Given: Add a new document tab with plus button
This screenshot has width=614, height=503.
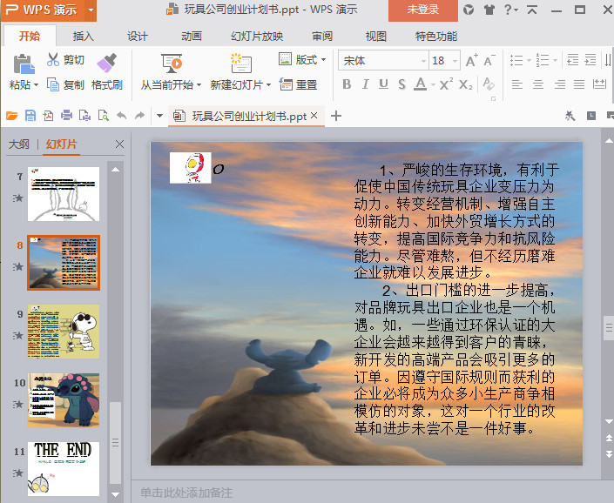Looking at the screenshot, I should (336, 116).
